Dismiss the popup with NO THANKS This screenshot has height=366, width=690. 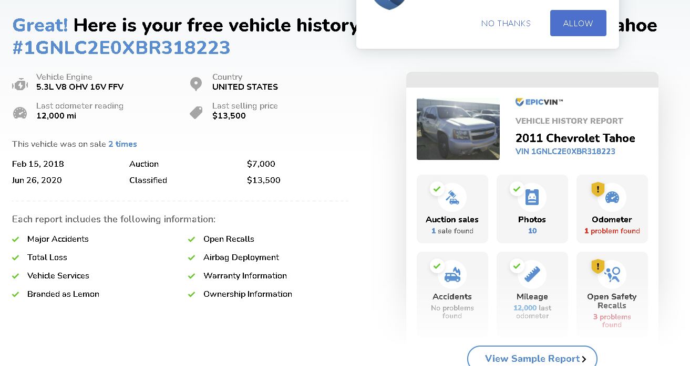(506, 23)
